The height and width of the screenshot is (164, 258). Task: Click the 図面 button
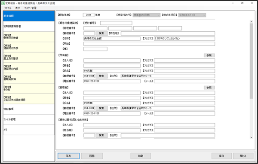(x=92, y=156)
